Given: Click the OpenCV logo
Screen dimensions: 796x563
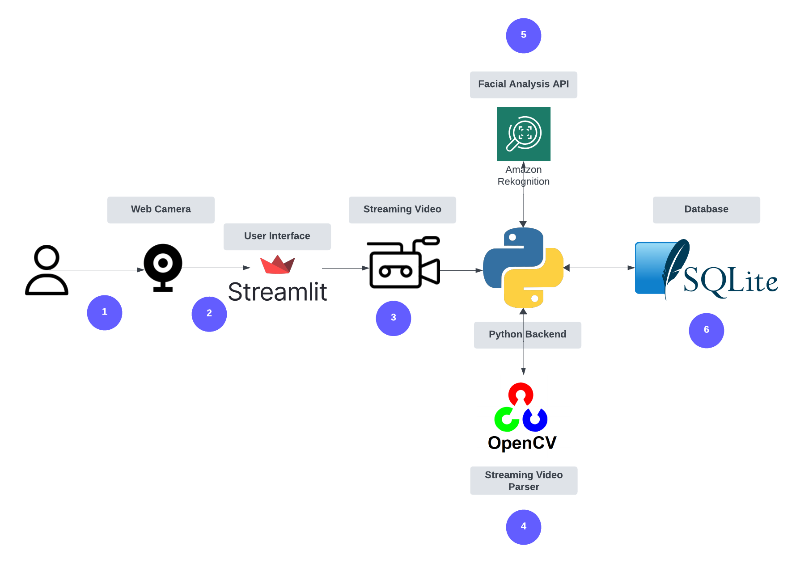Looking at the screenshot, I should [522, 416].
